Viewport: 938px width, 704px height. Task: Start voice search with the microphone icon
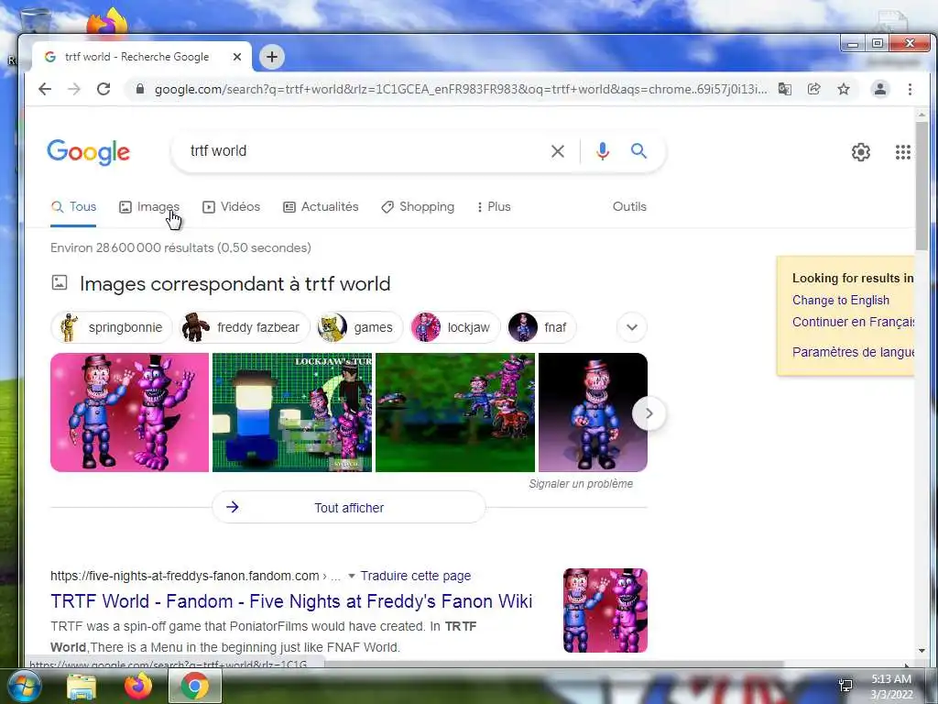[x=603, y=151]
